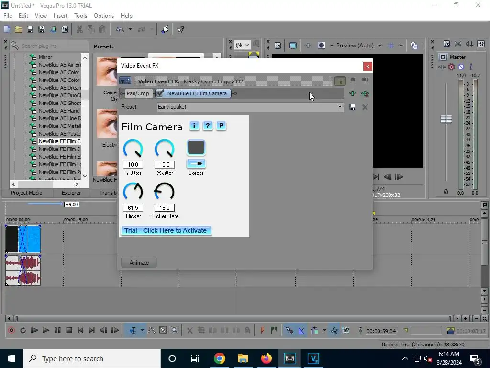Viewport: 490px width, 368px height.
Task: Open the Split Screen View dropdown arrow
Action: (x=332, y=46)
